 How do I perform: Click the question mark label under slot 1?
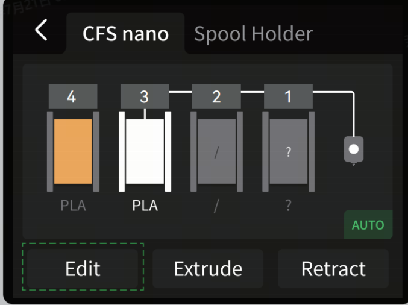pos(288,206)
